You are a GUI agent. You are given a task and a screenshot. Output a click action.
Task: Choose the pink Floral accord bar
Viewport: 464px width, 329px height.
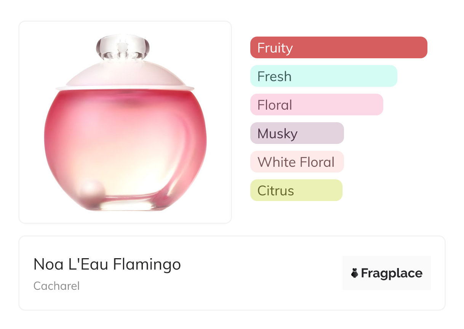(316, 105)
